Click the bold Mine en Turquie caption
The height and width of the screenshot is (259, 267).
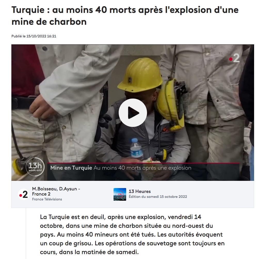point(71,168)
